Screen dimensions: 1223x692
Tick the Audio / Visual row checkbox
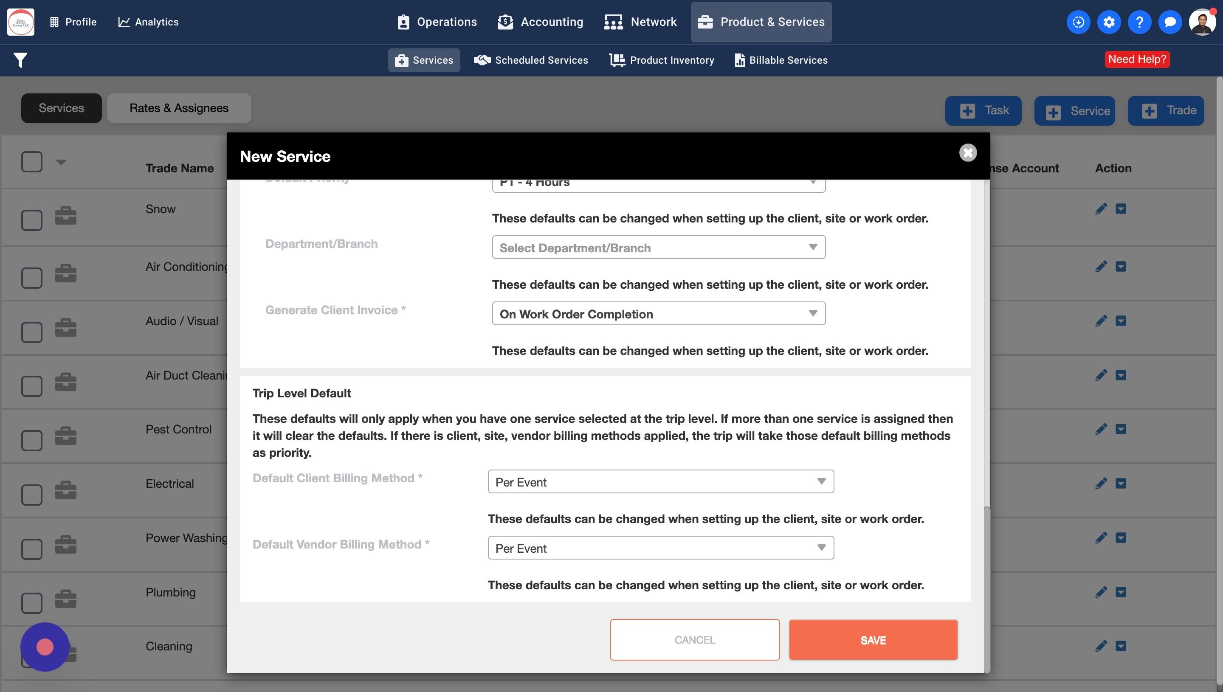[32, 332]
